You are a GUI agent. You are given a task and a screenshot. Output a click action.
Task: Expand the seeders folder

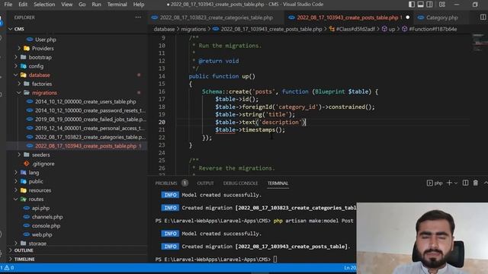click(x=40, y=155)
